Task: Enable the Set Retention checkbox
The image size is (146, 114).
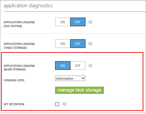Action: coord(57,104)
